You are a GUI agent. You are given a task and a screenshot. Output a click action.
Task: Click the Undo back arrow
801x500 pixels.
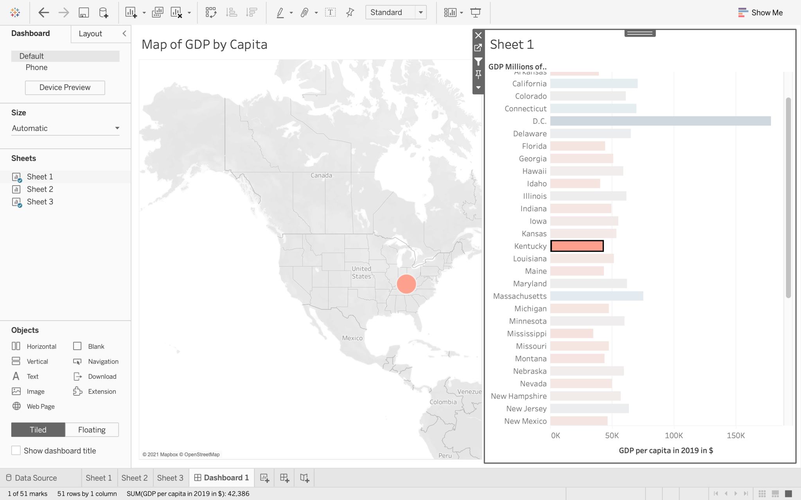pyautogui.click(x=43, y=12)
